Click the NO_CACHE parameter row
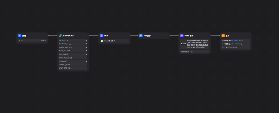The height and width of the screenshot is (113, 279). [73, 54]
